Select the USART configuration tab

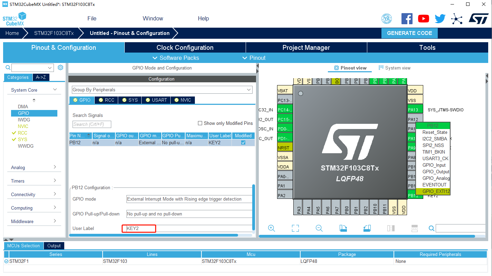click(156, 100)
